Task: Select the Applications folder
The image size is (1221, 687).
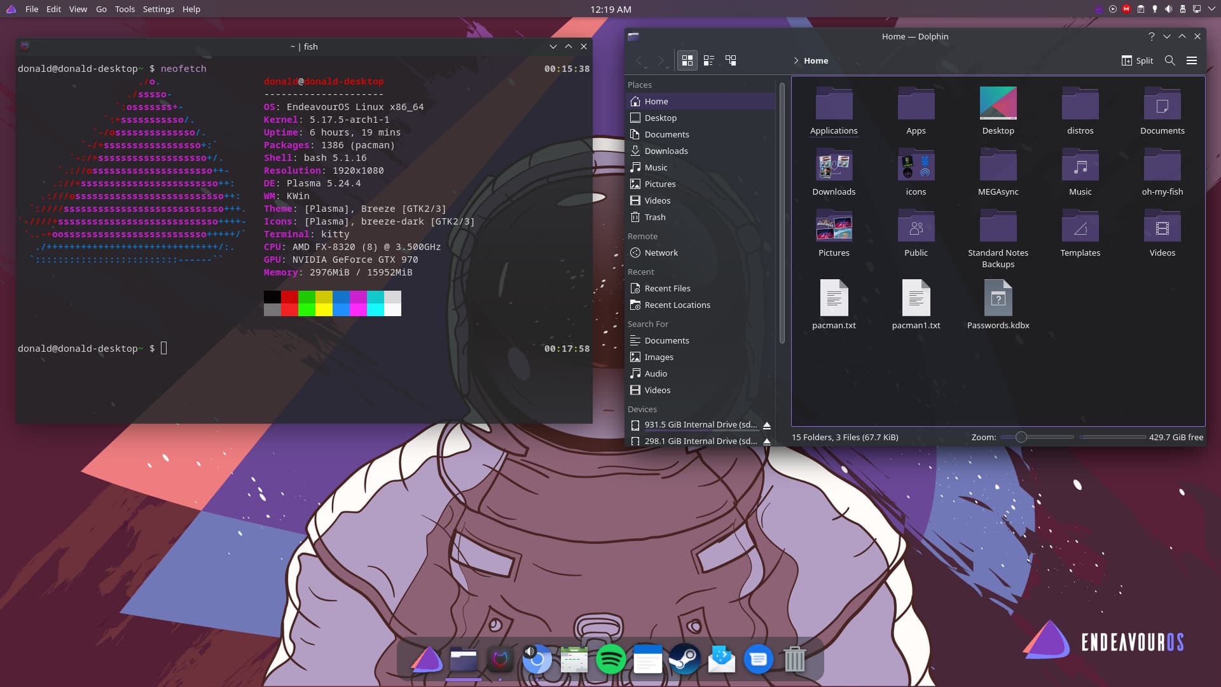Action: [x=834, y=111]
